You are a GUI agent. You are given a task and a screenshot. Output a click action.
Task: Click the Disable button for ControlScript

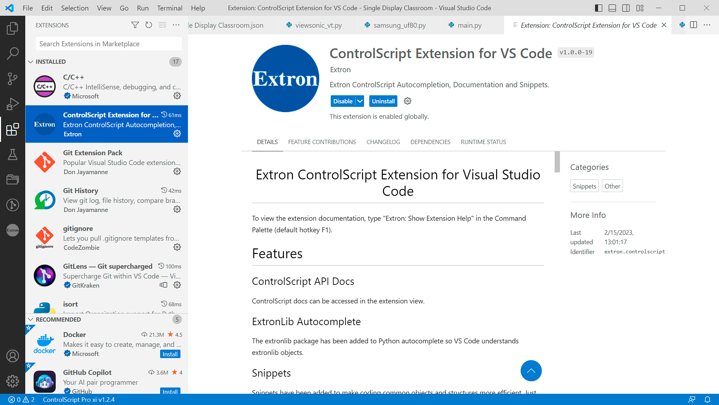coord(342,101)
